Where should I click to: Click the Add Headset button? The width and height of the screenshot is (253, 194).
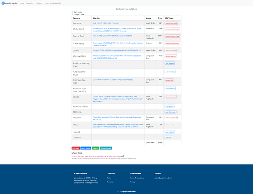pyautogui.click(x=169, y=132)
